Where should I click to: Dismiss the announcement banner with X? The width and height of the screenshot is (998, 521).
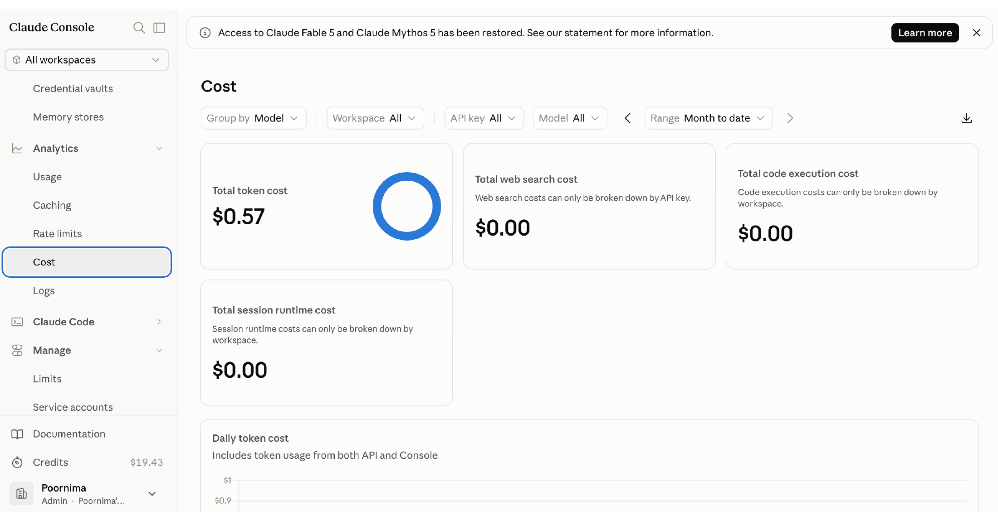coord(977,33)
